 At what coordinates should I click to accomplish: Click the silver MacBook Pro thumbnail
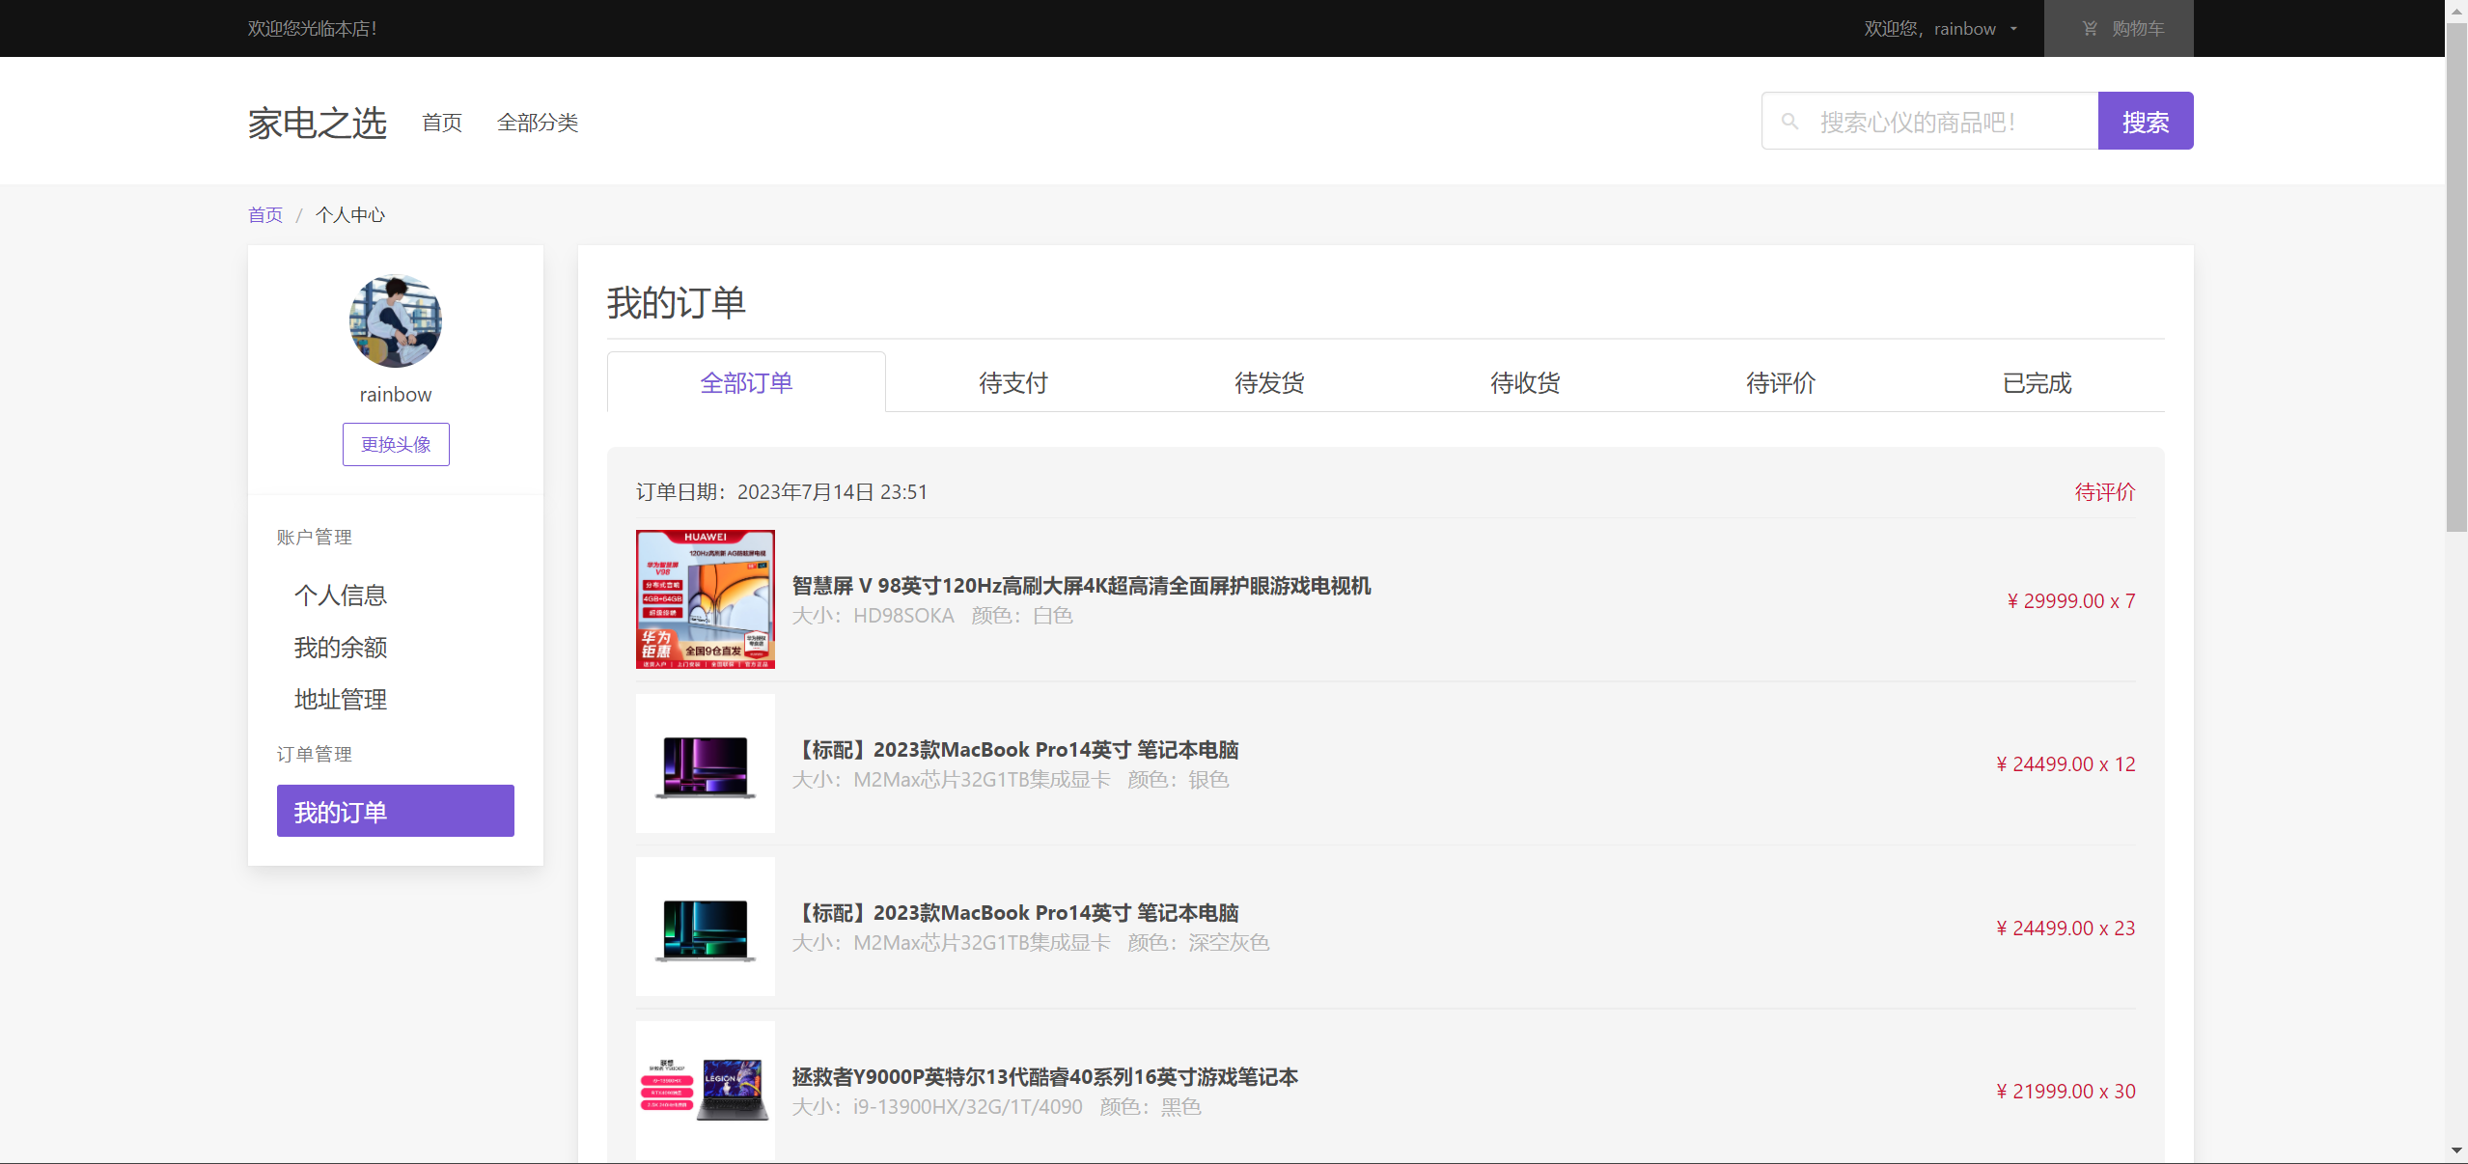[705, 763]
